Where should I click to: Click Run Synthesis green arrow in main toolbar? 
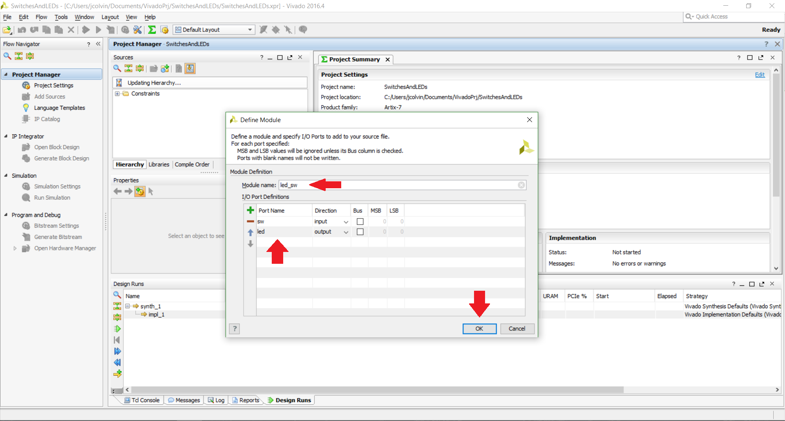[x=86, y=30]
